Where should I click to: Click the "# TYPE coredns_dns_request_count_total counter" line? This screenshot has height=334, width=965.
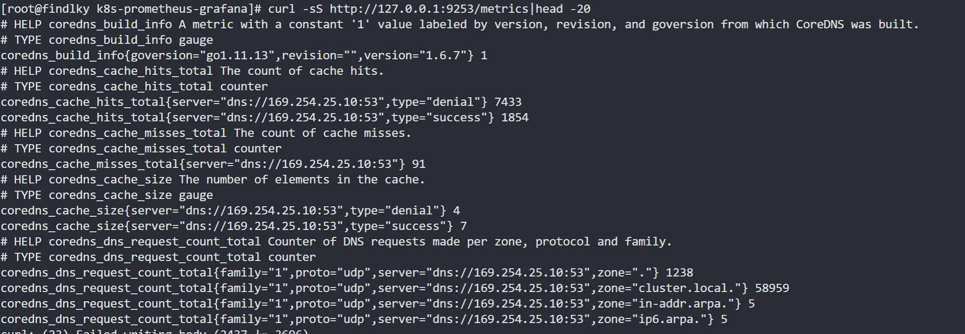tap(158, 257)
